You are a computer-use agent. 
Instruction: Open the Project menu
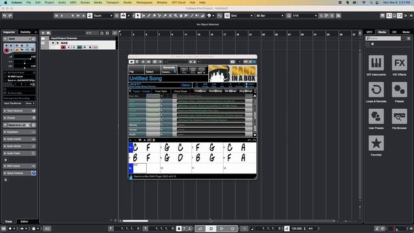click(49, 3)
